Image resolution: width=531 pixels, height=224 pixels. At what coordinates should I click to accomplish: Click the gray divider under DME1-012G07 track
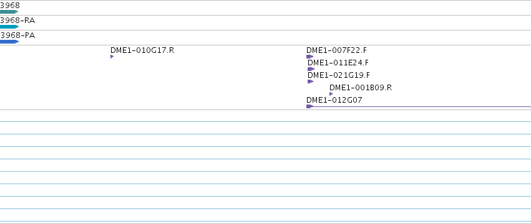pos(266,110)
